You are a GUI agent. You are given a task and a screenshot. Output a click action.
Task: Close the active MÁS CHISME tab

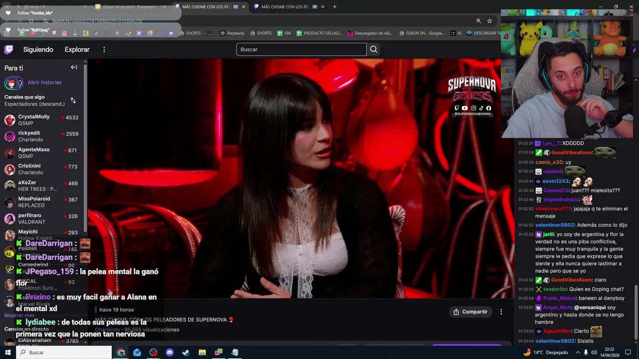click(x=244, y=7)
